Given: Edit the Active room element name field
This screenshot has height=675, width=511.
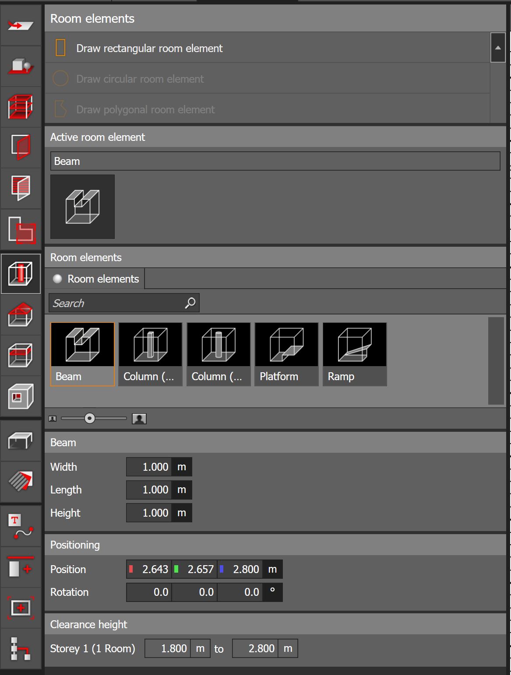Looking at the screenshot, I should click(275, 161).
